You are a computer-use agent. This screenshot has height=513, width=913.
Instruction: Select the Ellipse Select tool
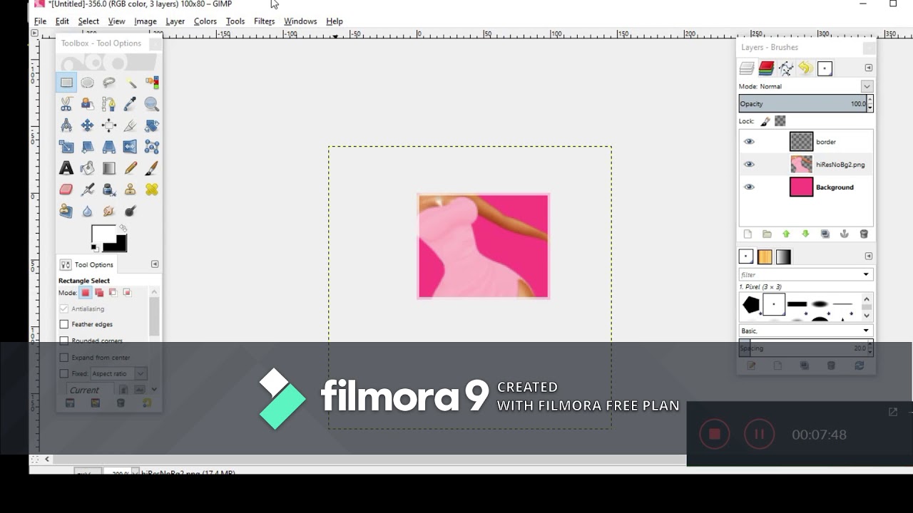click(87, 83)
